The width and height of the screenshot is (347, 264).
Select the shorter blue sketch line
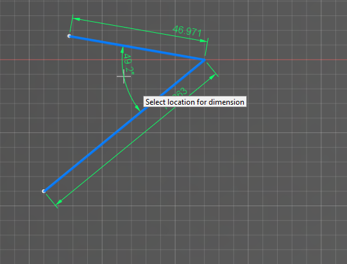[x=137, y=48]
